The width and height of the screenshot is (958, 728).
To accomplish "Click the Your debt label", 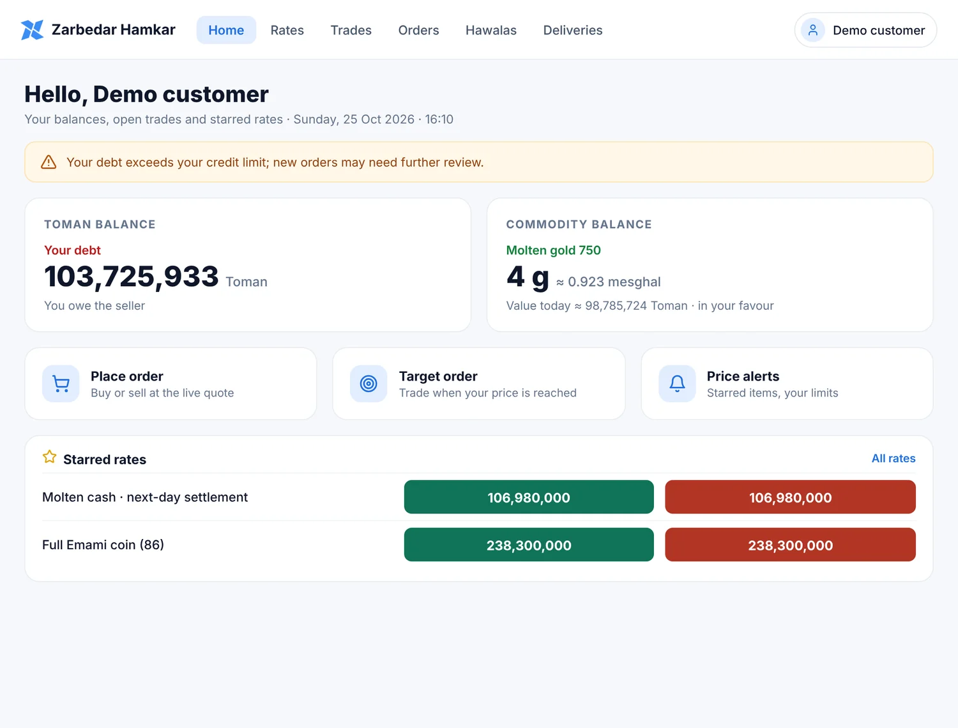I will (x=72, y=250).
